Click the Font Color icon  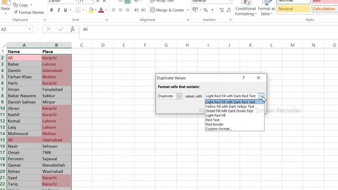(101, 10)
